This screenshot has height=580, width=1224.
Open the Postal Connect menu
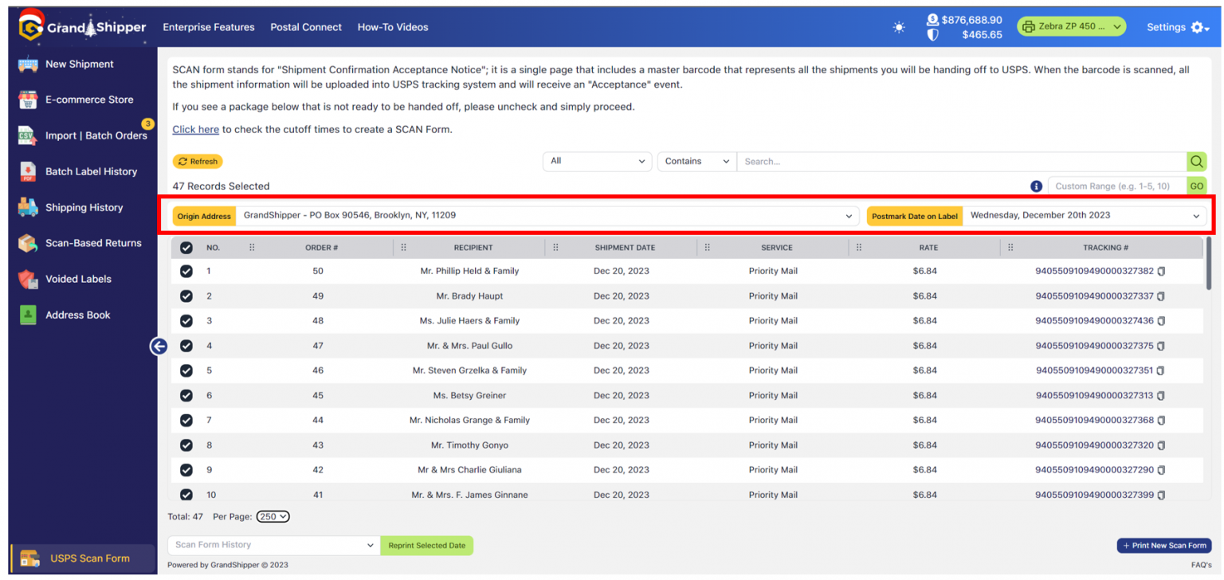coord(306,27)
